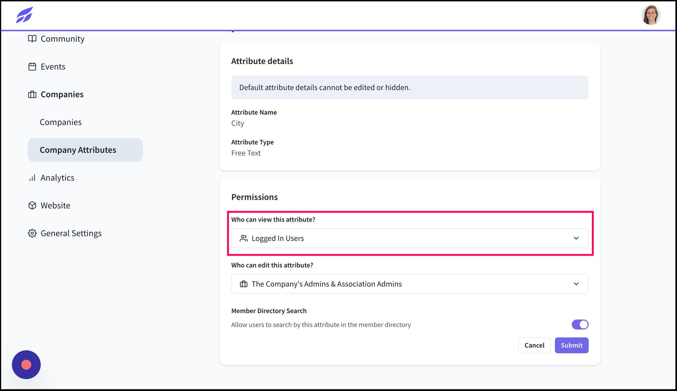Click the 'Attribute details' heading
This screenshot has width=677, height=391.
pos(262,61)
